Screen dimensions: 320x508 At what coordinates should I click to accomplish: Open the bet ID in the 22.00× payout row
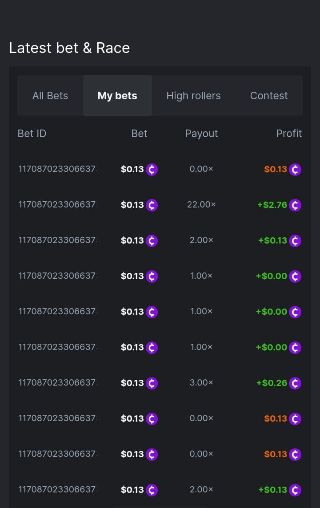(x=57, y=205)
